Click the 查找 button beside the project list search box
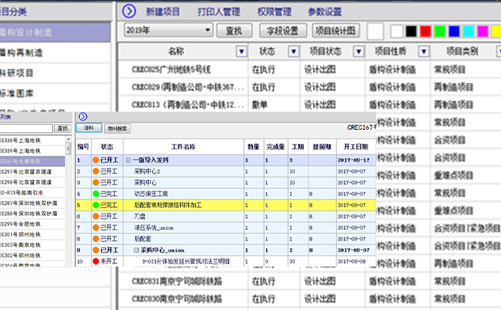 [x=62, y=129]
